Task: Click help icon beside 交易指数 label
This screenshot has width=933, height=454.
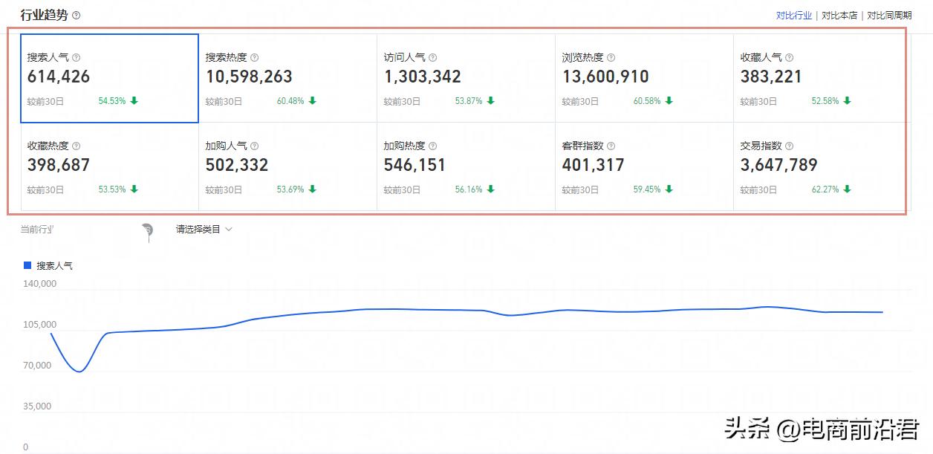Action: [790, 146]
